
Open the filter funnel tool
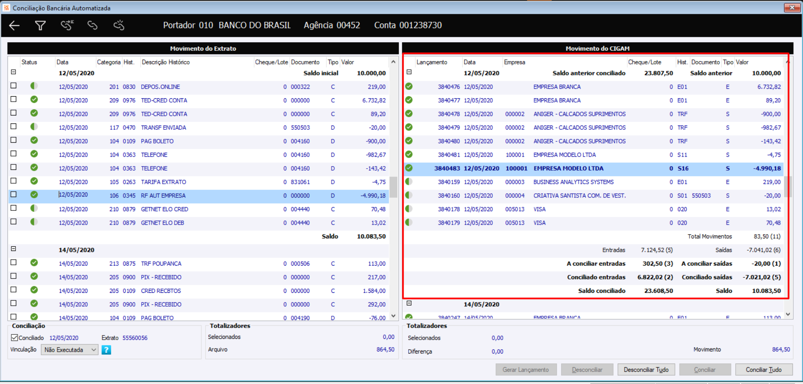(40, 26)
